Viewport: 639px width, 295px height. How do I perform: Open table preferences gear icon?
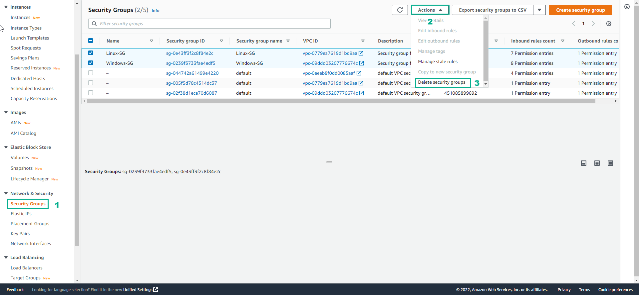[608, 24]
